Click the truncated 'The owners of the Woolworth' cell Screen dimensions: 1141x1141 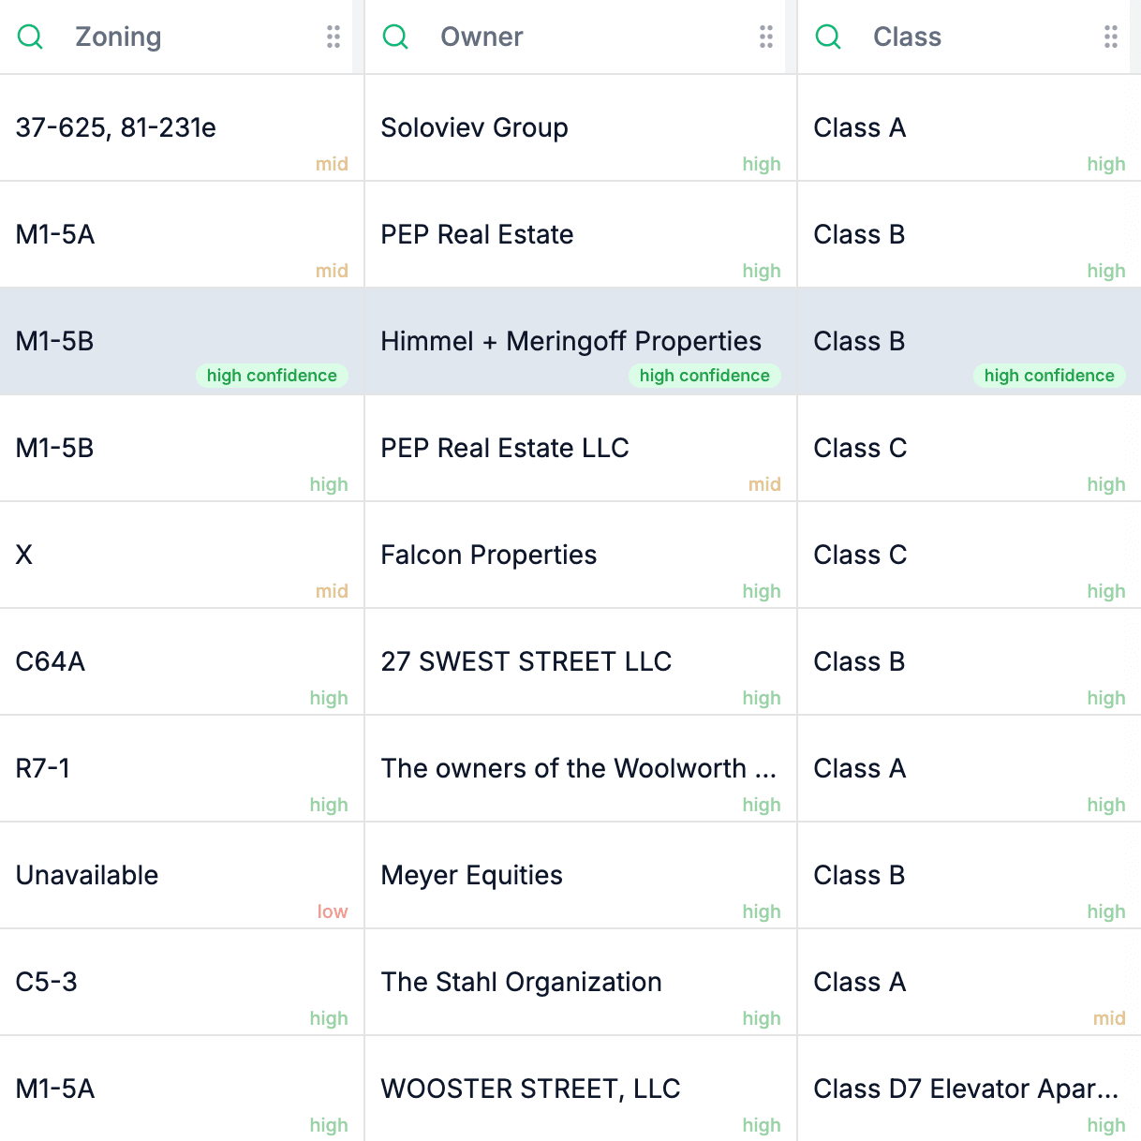coord(579,768)
